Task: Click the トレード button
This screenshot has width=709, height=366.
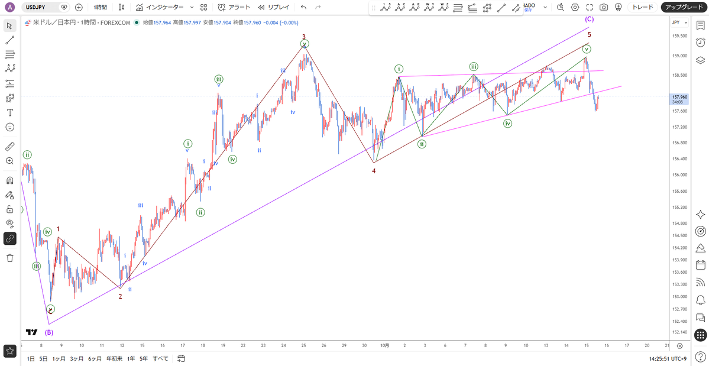Action: 643,7
